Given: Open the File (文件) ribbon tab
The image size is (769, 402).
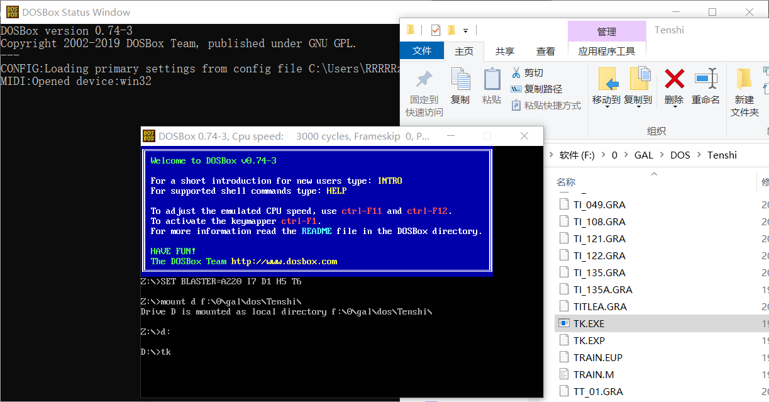Looking at the screenshot, I should pos(422,51).
